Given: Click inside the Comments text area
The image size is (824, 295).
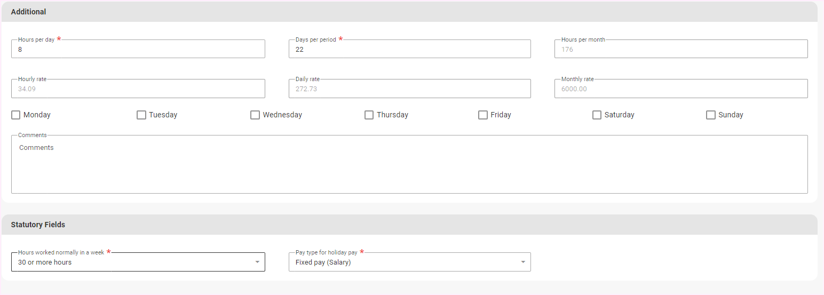Looking at the screenshot, I should pyautogui.click(x=409, y=165).
